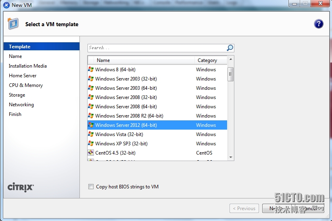Click the Windows Server 2003 (32-bit) icon
Image resolution: width=332 pixels, height=221 pixels.
91,78
